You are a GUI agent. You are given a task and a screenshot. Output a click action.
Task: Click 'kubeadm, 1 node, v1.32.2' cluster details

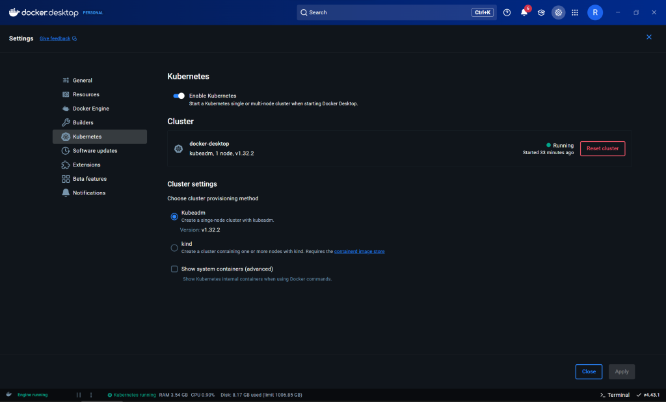point(222,154)
